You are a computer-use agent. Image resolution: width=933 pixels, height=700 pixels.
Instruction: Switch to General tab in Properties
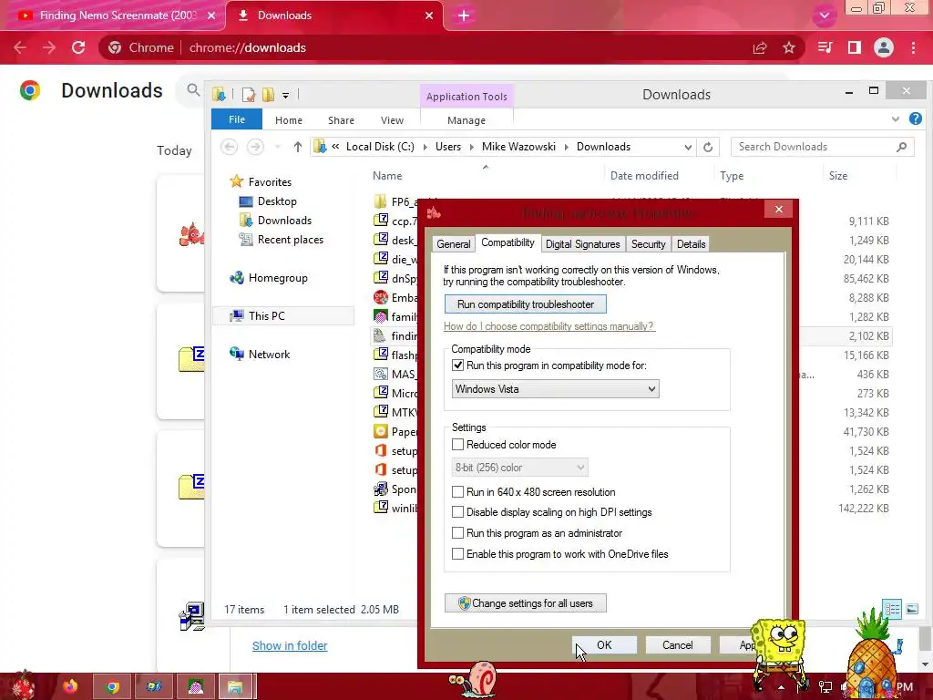[x=454, y=244]
